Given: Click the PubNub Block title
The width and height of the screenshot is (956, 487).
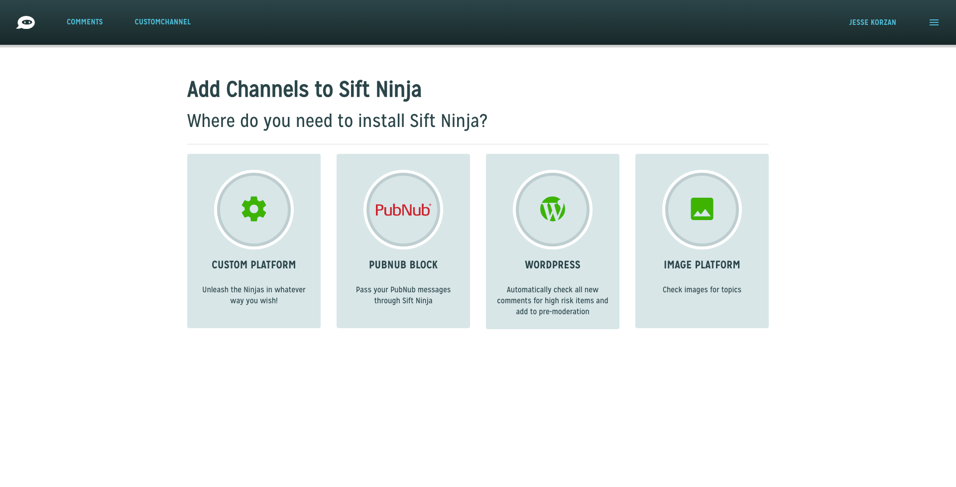Looking at the screenshot, I should coord(403,265).
